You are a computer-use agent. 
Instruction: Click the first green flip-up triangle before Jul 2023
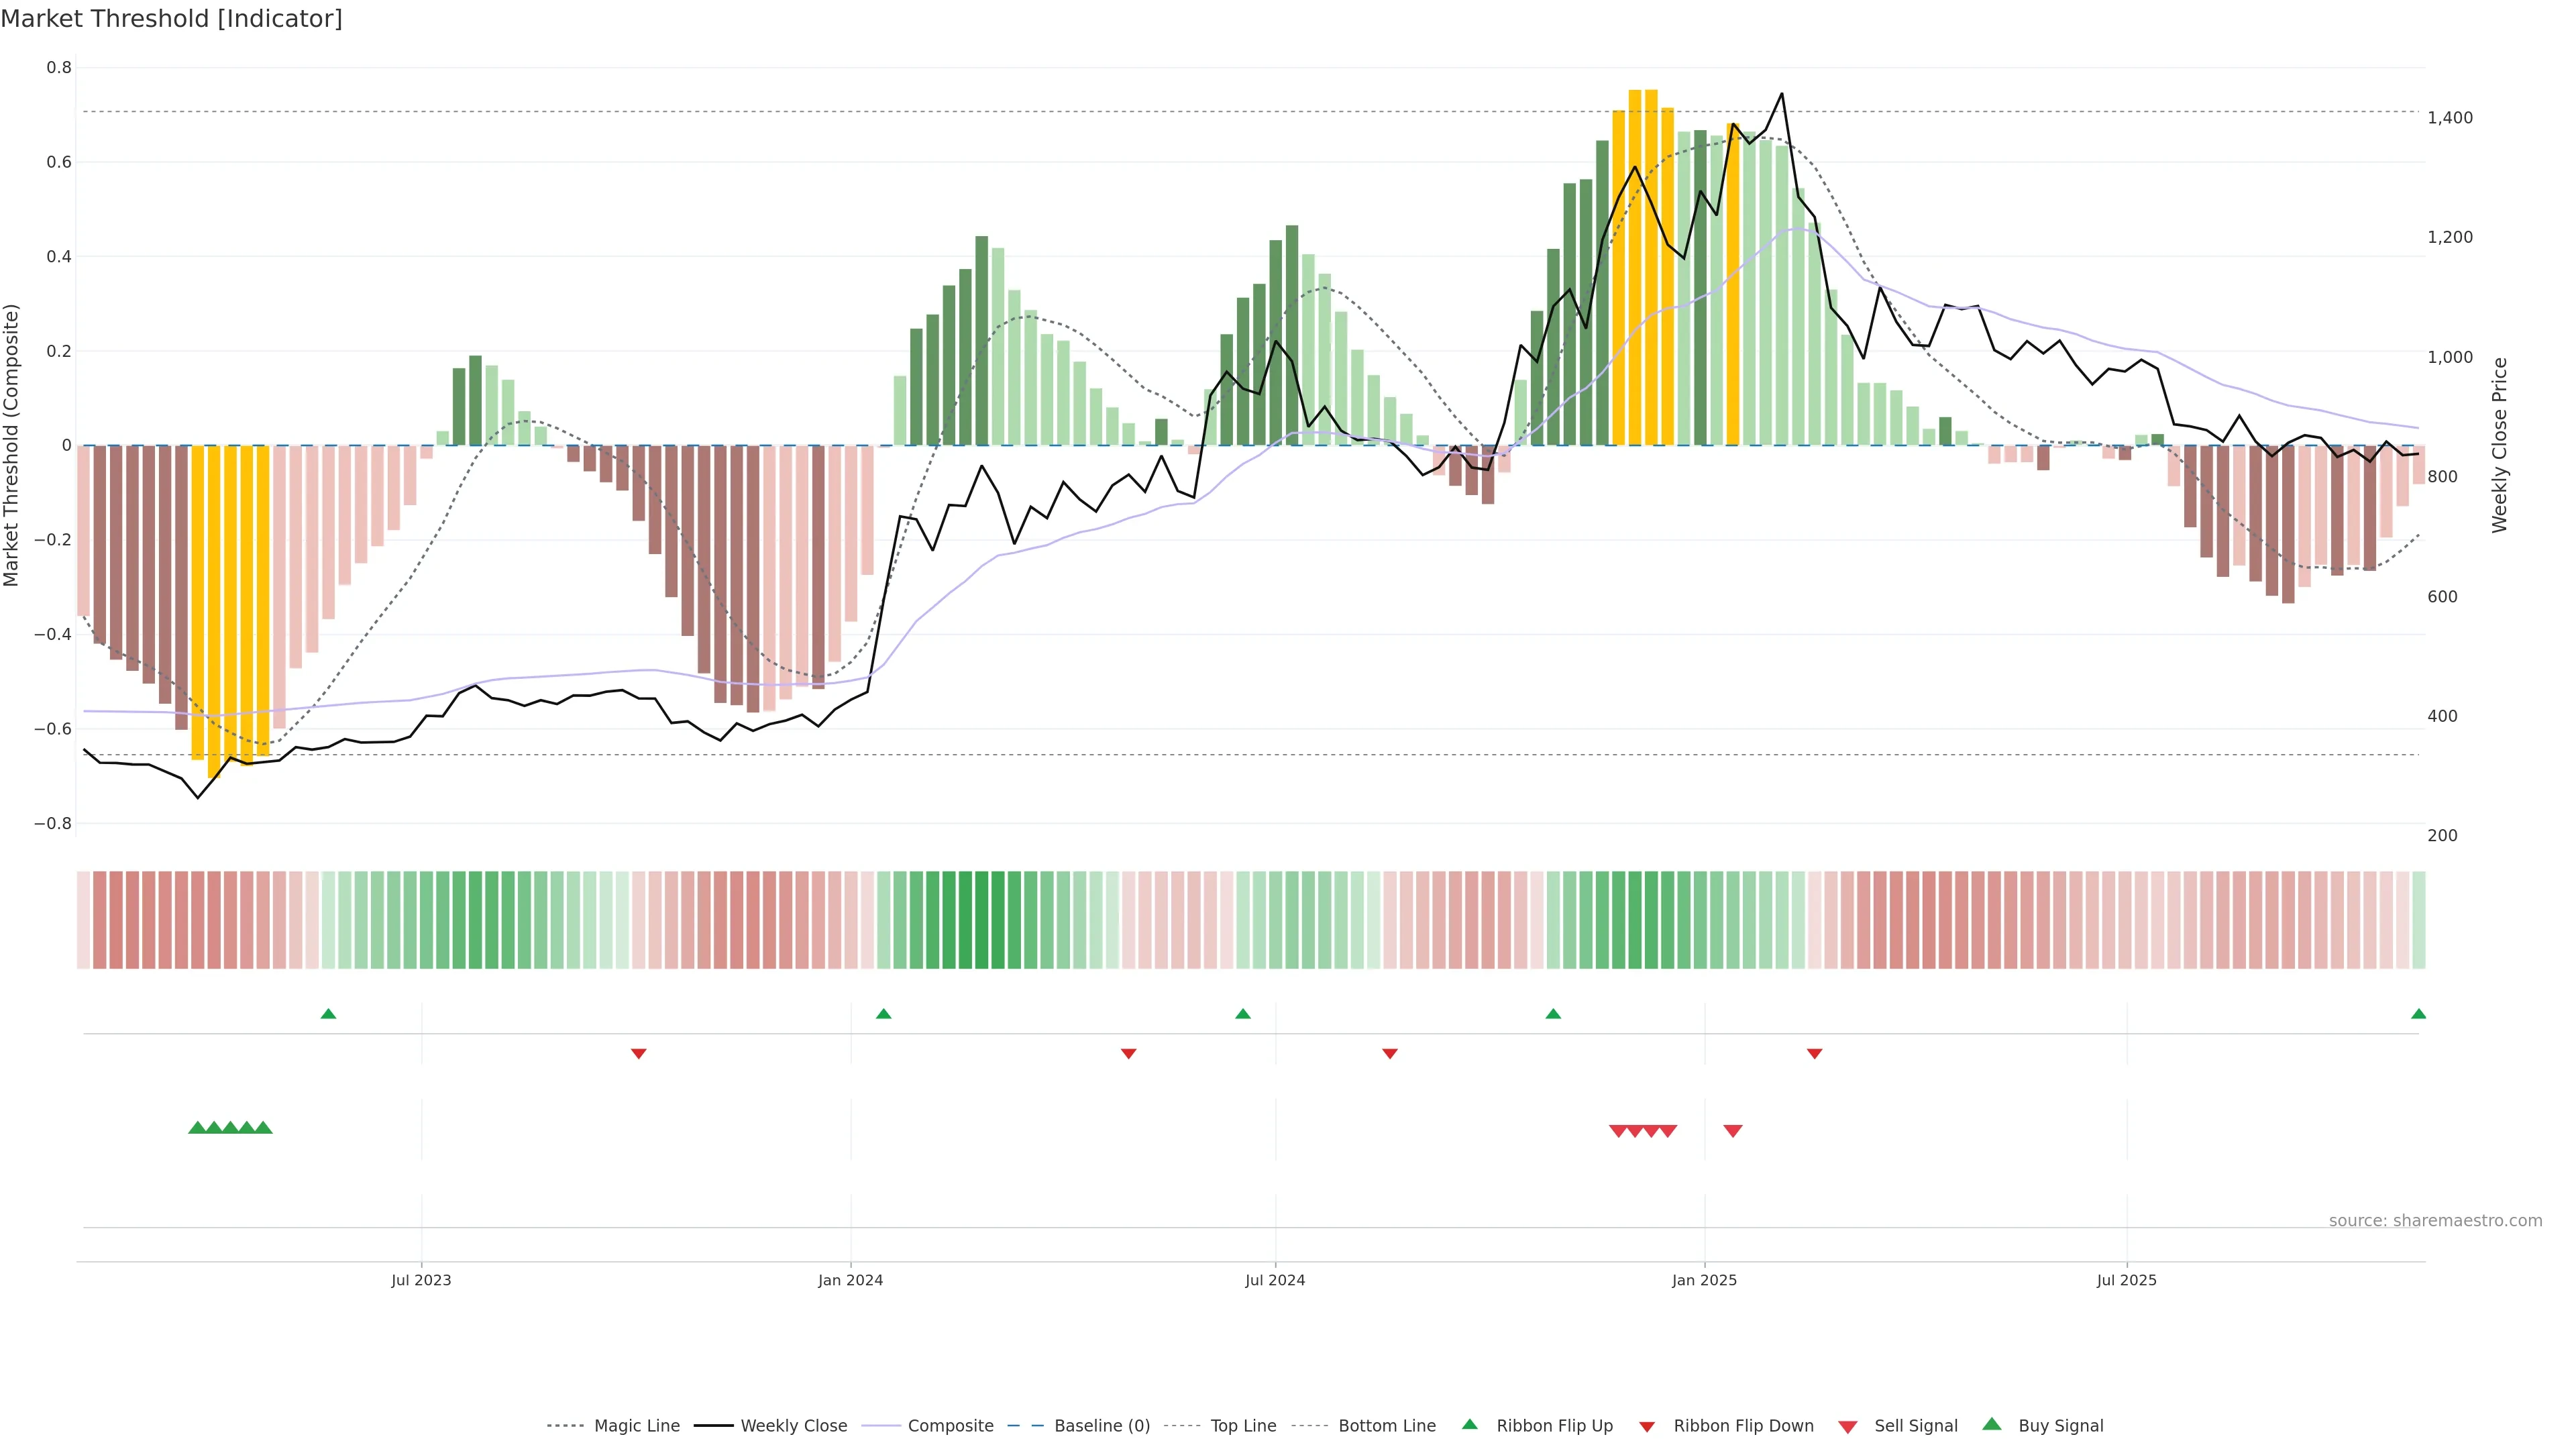(328, 1014)
